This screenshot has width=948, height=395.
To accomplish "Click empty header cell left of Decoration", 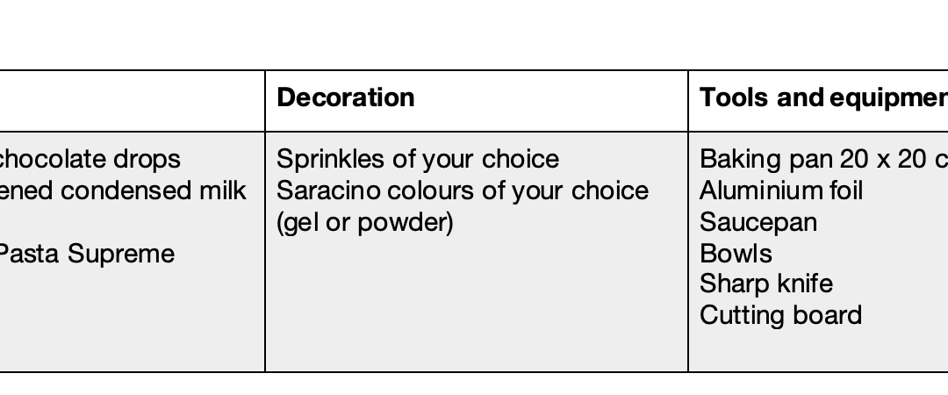I will [x=132, y=101].
